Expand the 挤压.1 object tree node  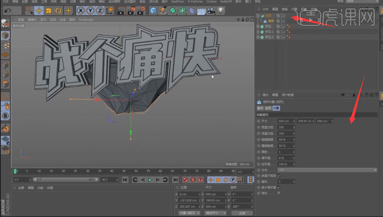[258, 32]
